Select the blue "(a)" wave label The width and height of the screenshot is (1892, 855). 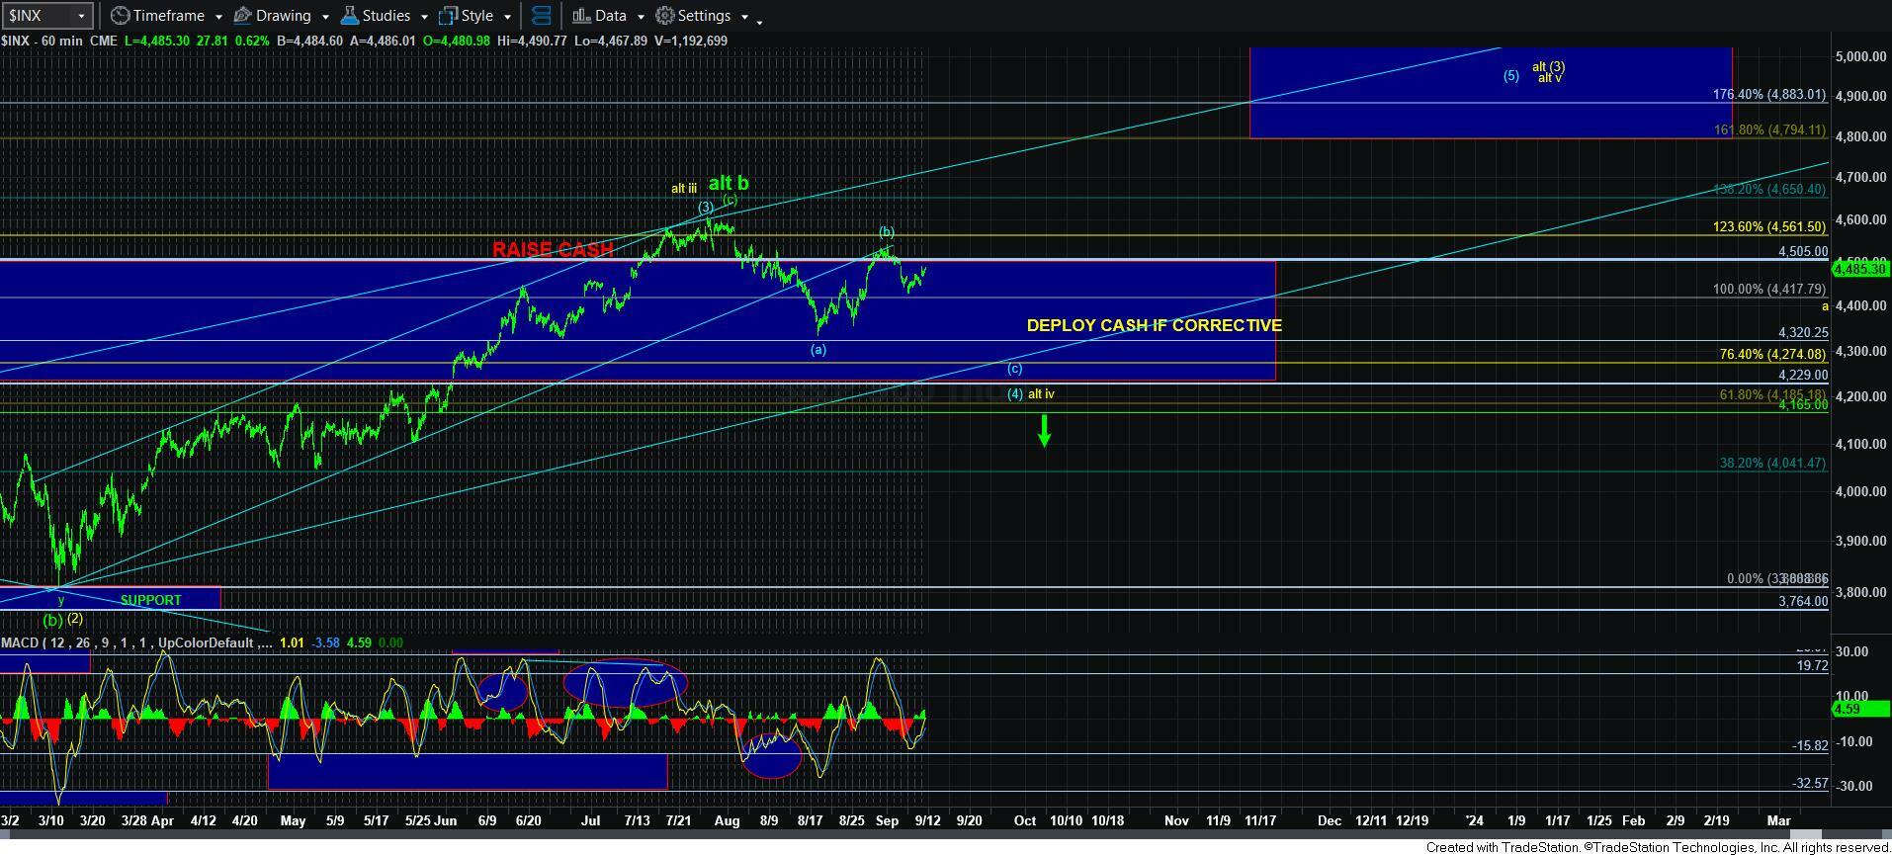point(818,349)
